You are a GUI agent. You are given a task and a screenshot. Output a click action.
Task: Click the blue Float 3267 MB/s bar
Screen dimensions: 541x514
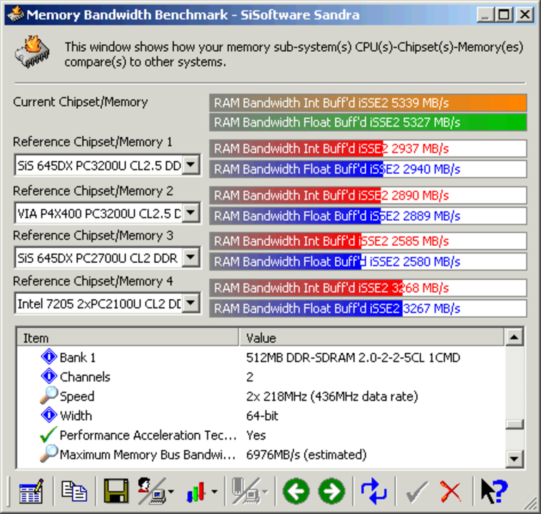(x=368, y=308)
